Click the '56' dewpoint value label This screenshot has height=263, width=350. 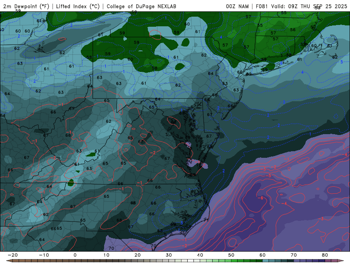tap(293, 30)
